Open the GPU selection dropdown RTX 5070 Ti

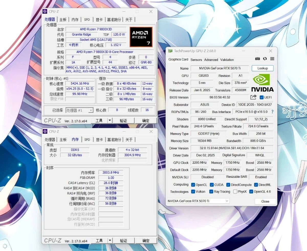198,201
